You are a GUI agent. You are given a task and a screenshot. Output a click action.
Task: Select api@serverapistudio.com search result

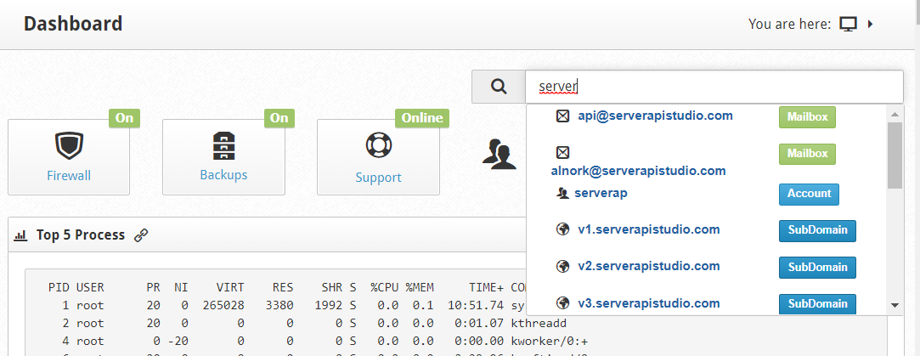[x=655, y=116]
